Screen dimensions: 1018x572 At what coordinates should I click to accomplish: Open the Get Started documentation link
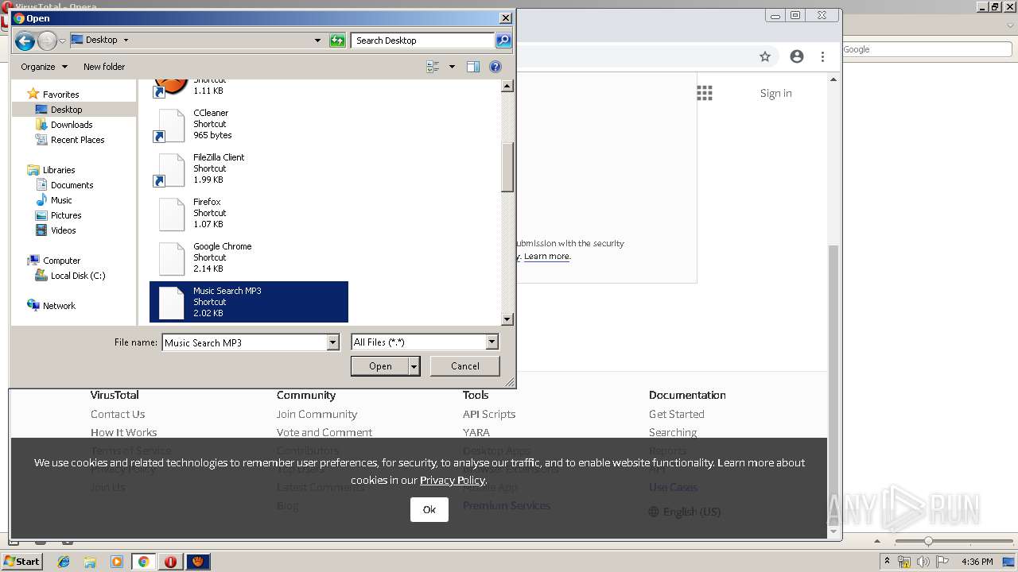pos(677,414)
